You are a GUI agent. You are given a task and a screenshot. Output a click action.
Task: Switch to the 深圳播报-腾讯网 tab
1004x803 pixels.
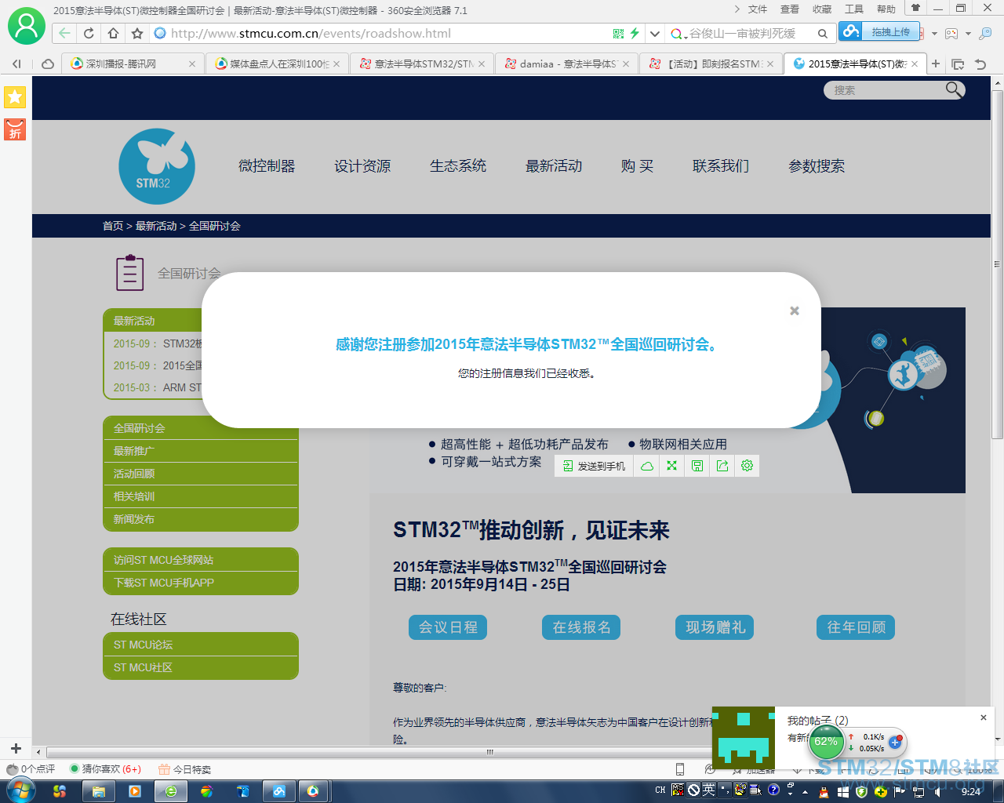pyautogui.click(x=133, y=64)
